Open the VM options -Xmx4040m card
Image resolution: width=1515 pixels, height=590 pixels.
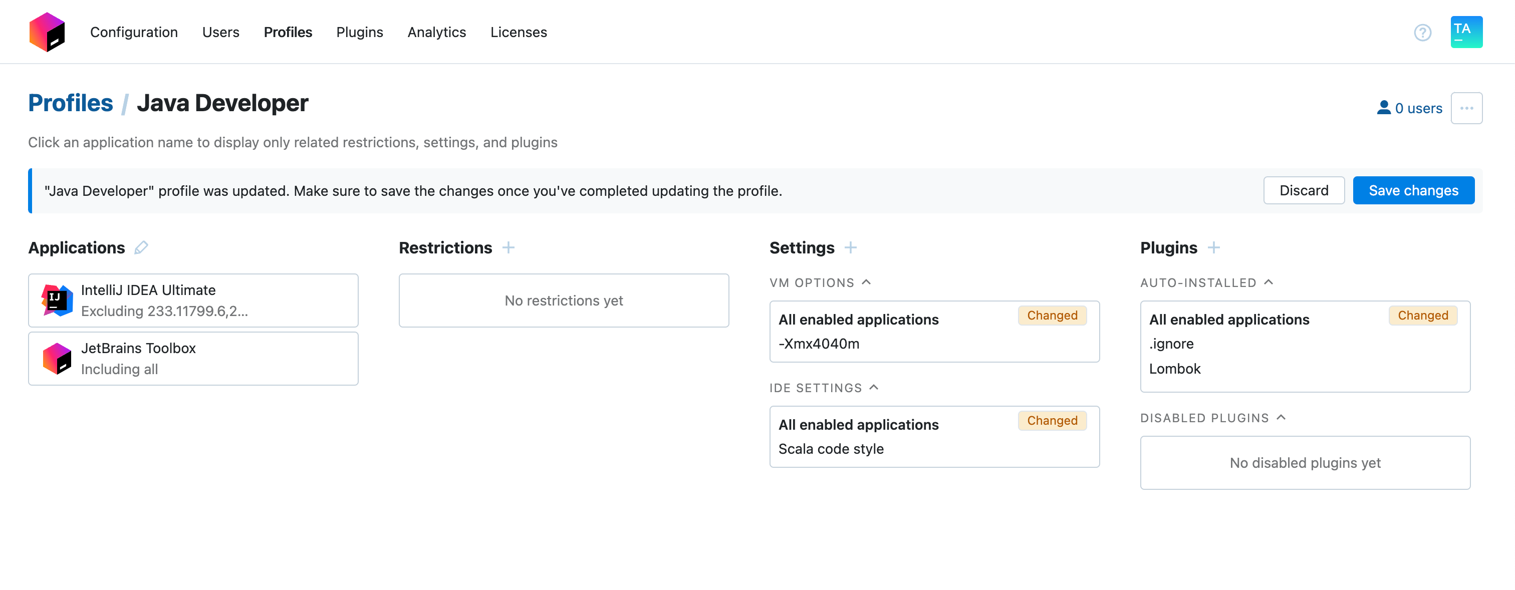click(x=934, y=332)
